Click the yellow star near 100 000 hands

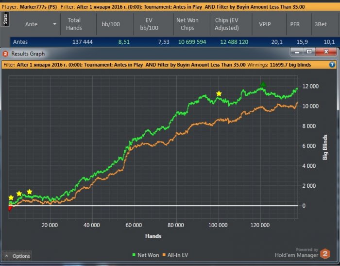[x=219, y=93]
